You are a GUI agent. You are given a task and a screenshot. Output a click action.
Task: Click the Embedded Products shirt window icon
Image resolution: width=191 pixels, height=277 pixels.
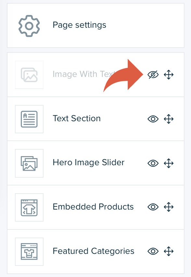point(29,208)
